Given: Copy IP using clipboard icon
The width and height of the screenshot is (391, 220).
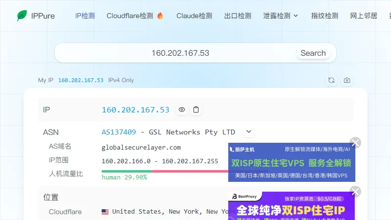Looking at the screenshot, I should 196,110.
